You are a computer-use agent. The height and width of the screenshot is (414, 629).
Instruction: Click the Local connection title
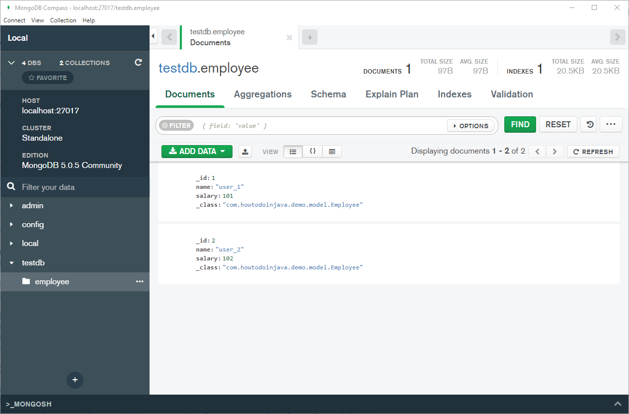click(x=18, y=38)
